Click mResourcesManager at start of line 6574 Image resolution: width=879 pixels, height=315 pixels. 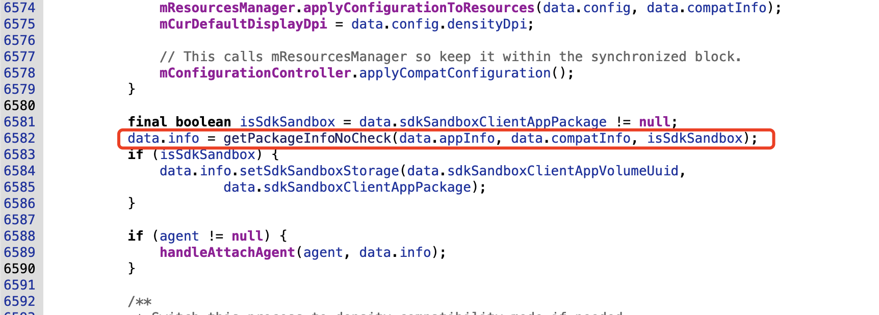[x=227, y=8]
